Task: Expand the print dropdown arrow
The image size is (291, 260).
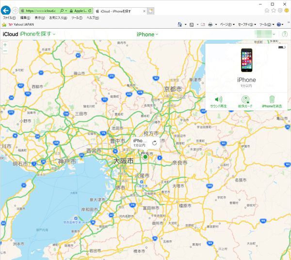Action: (x=216, y=25)
